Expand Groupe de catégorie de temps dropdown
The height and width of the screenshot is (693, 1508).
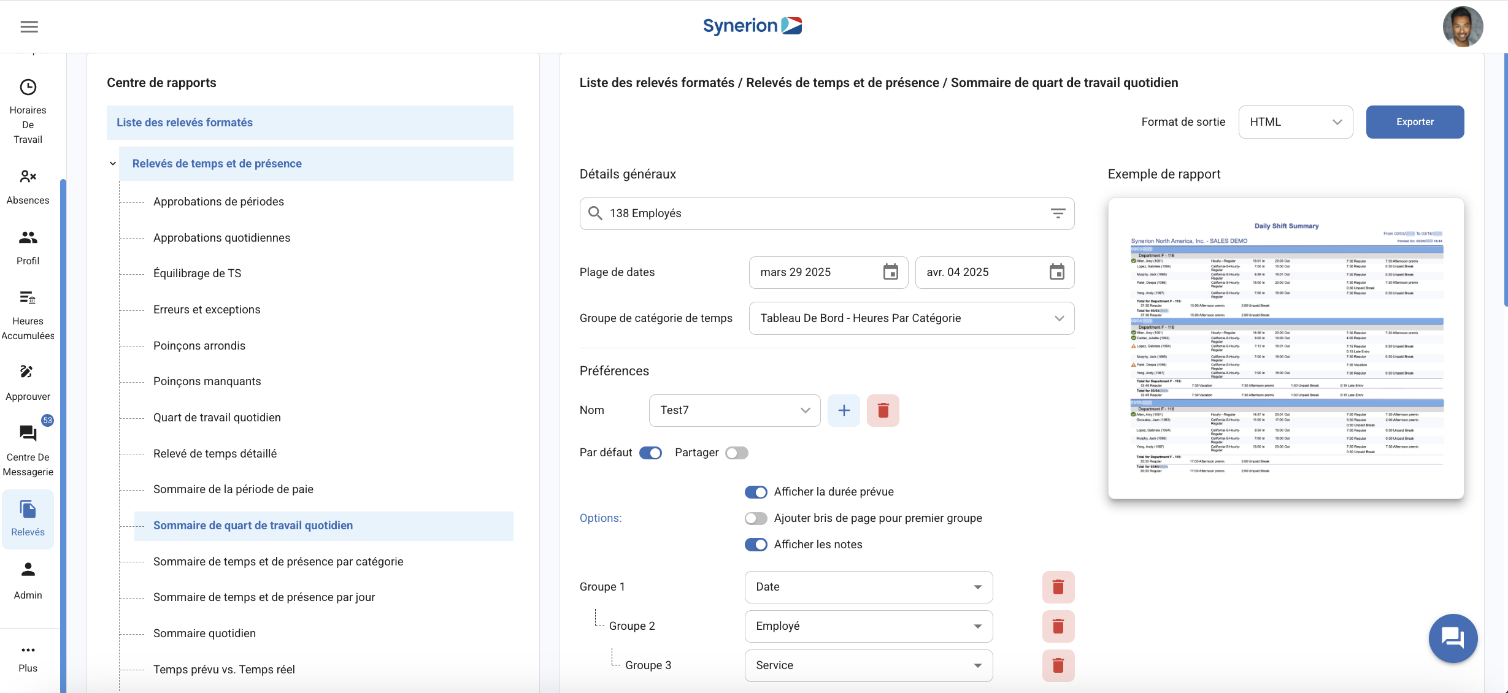911,318
